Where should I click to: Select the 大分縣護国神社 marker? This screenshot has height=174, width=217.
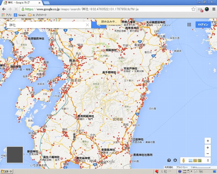pos(144,24)
